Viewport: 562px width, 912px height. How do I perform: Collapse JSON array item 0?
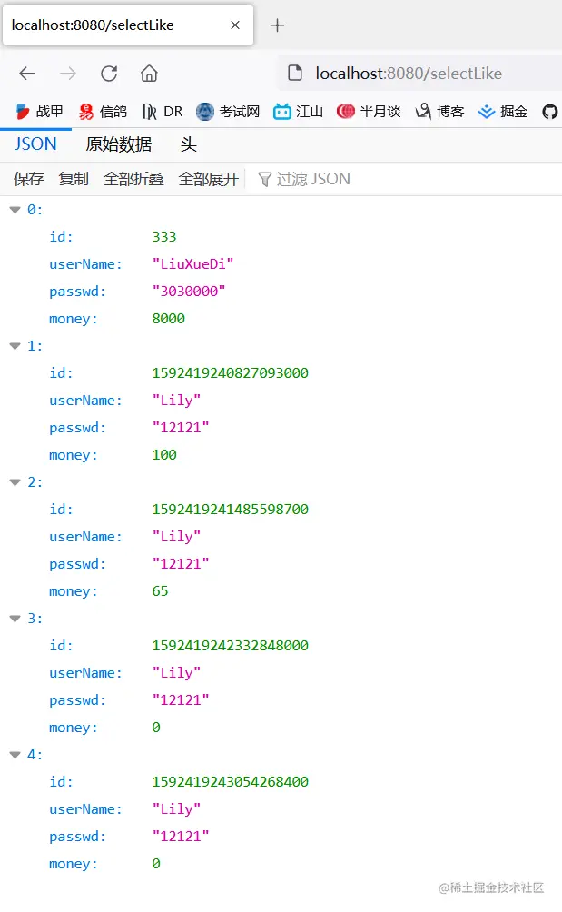(x=15, y=210)
